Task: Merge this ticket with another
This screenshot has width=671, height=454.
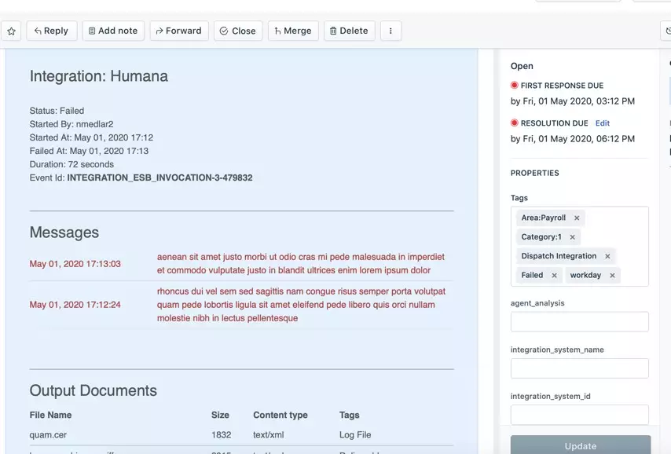Action: pyautogui.click(x=293, y=31)
